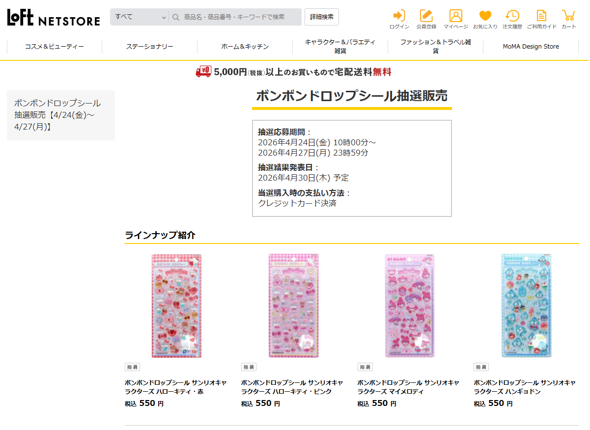Image resolution: width=590 pixels, height=430 pixels.
Task: Open the shopping cart icon
Action: tap(568, 16)
